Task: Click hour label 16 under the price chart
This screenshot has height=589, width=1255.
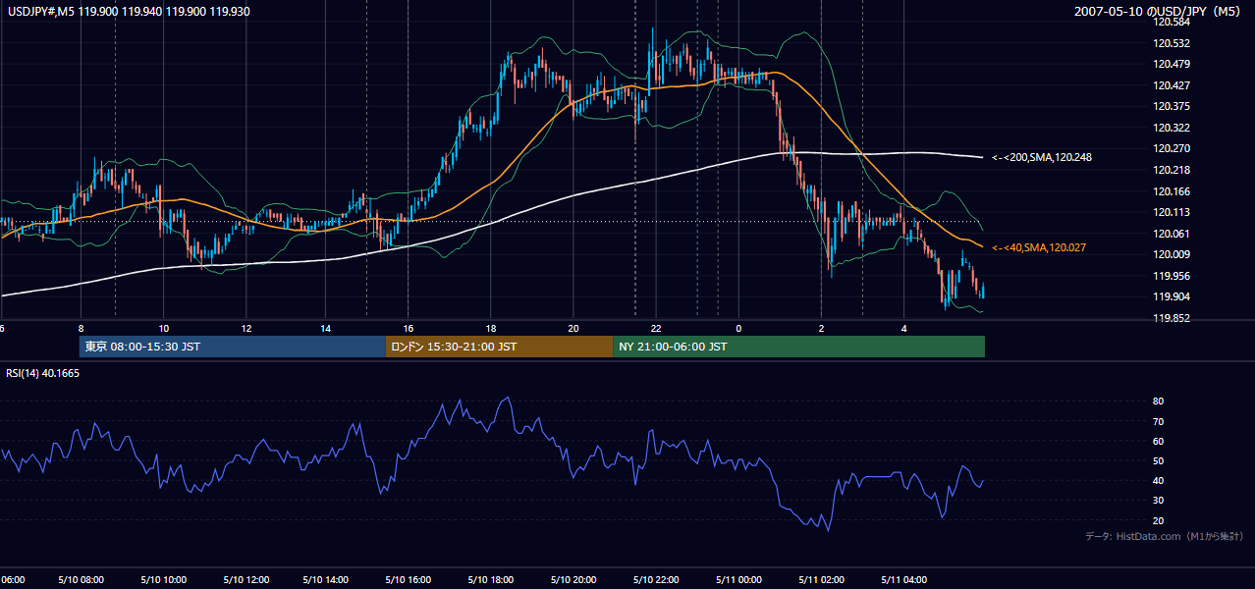Action: pyautogui.click(x=409, y=328)
